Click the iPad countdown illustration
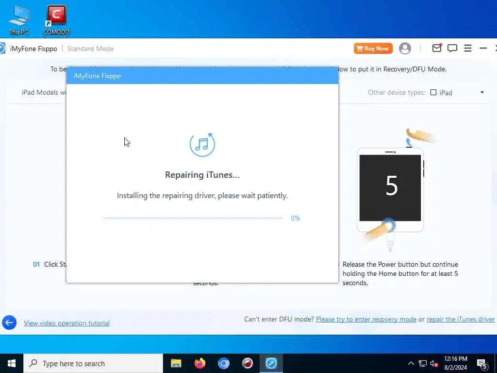This screenshot has width=497, height=373. pyautogui.click(x=390, y=189)
